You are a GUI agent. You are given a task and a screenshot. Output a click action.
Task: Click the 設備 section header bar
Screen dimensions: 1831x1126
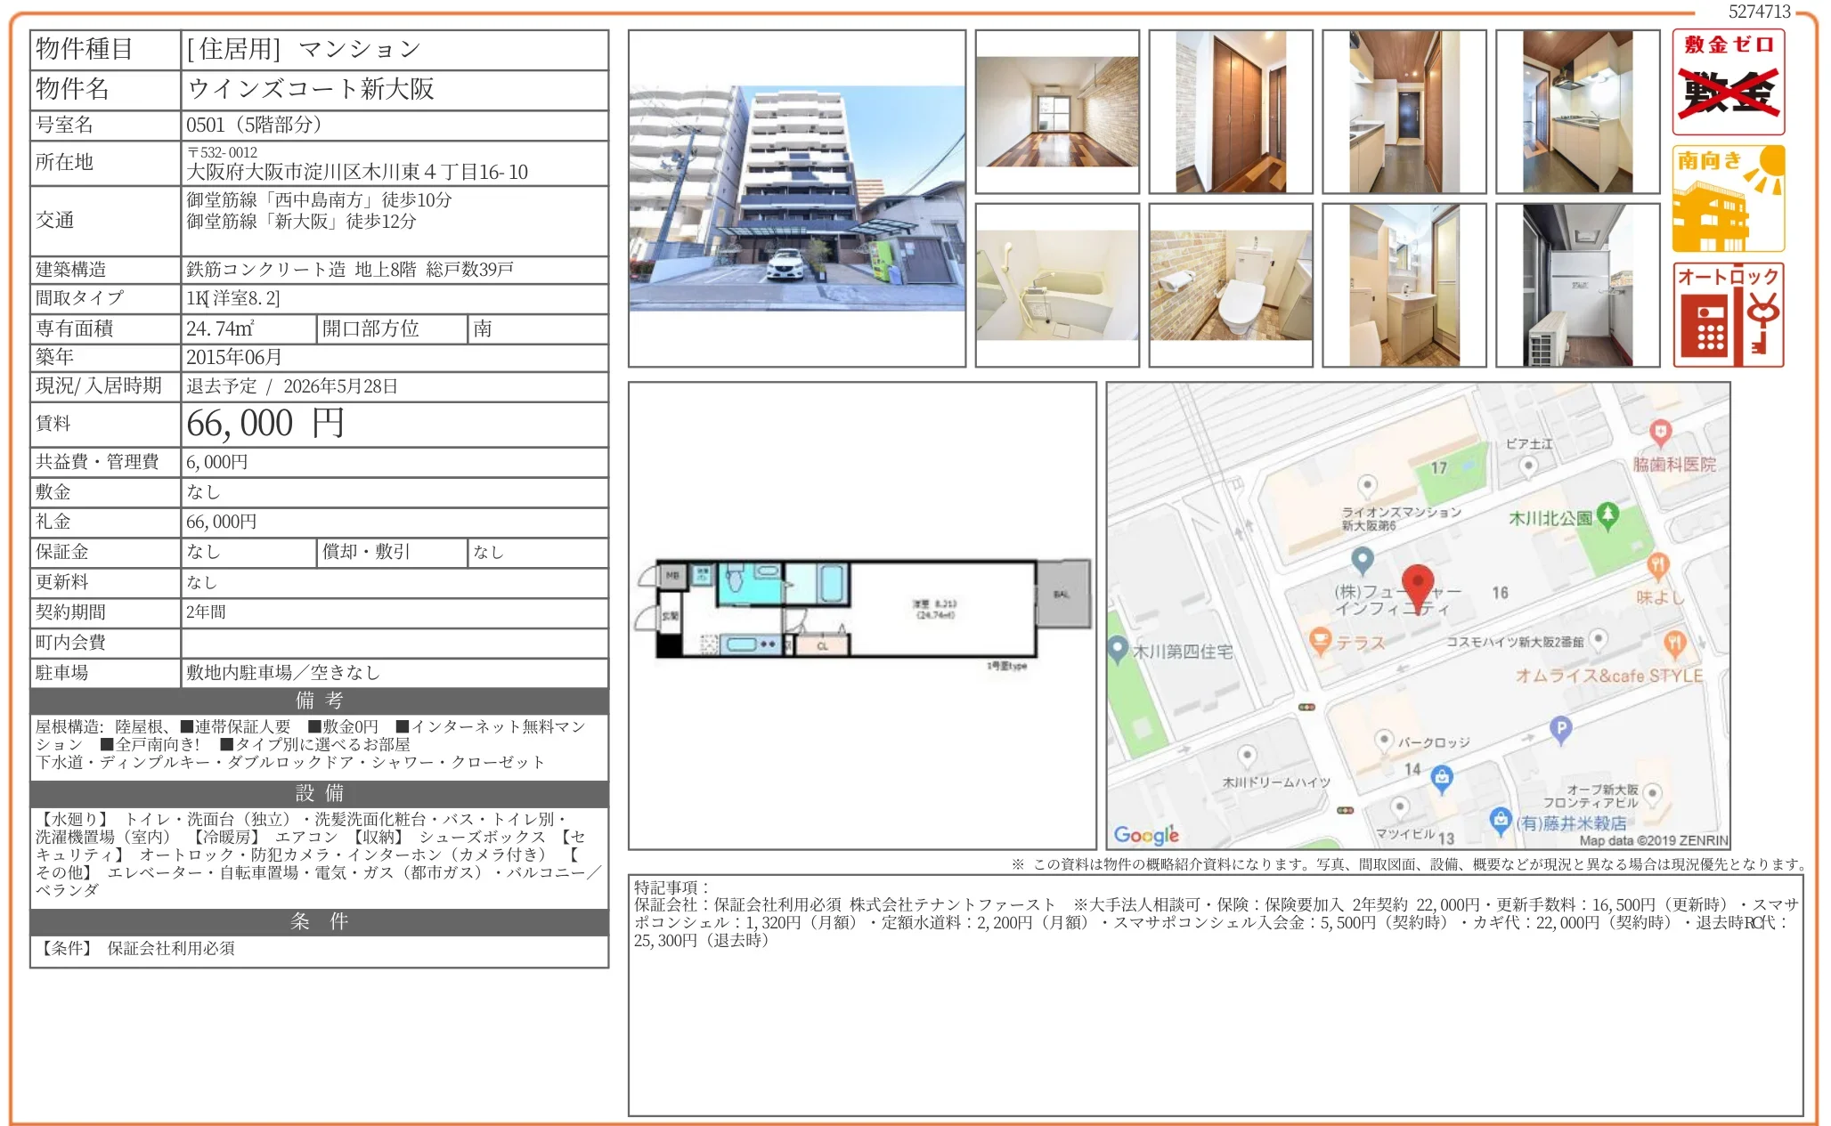pyautogui.click(x=319, y=793)
